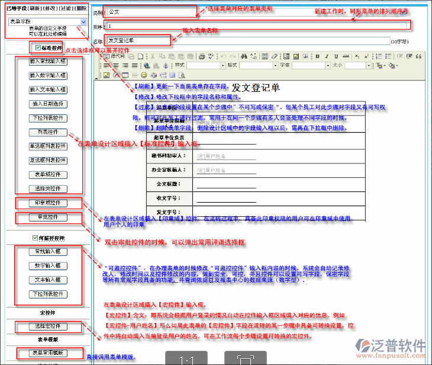Open the text color picker

[380, 66]
